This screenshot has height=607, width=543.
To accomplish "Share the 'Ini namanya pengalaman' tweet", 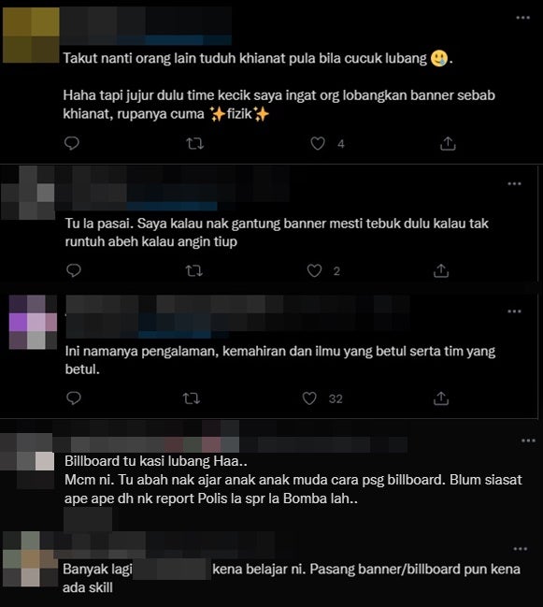I will pos(441,397).
